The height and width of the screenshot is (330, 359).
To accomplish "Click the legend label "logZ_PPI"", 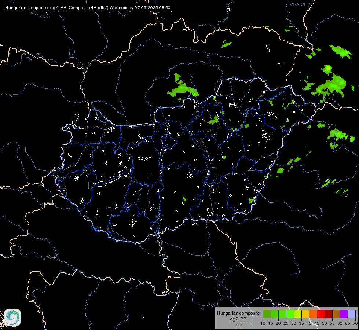I will point(238,319).
